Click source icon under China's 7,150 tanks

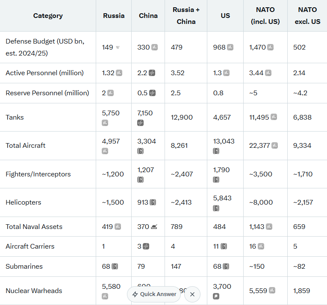coord(140,123)
